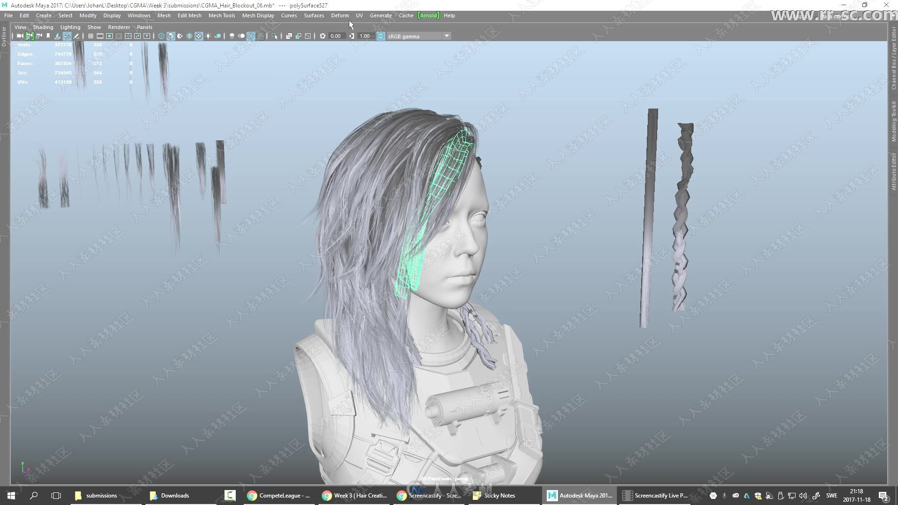The image size is (898, 505).
Task: Drag the 0.00 transform value slider
Action: [335, 36]
